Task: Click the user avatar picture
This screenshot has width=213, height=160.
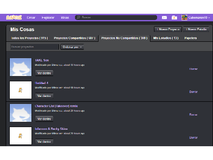Action: (x=185, y=17)
